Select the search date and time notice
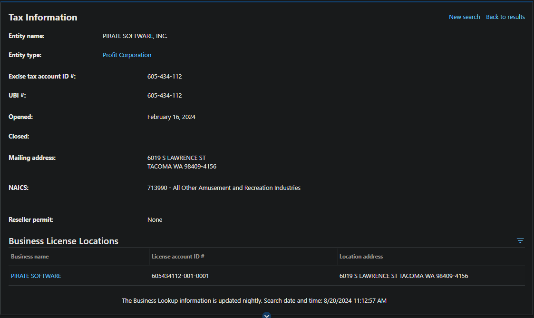534x318 pixels. pyautogui.click(x=254, y=300)
